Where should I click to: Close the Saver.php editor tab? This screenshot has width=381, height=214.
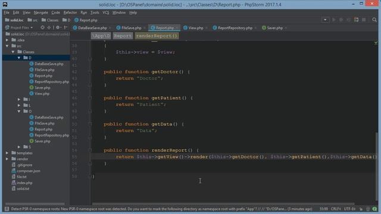tap(286, 28)
